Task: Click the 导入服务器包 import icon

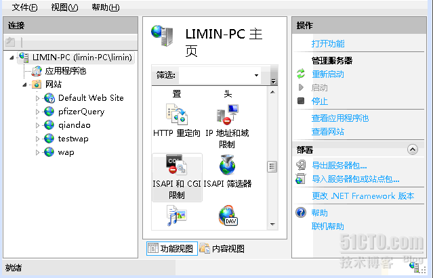Action: point(301,179)
